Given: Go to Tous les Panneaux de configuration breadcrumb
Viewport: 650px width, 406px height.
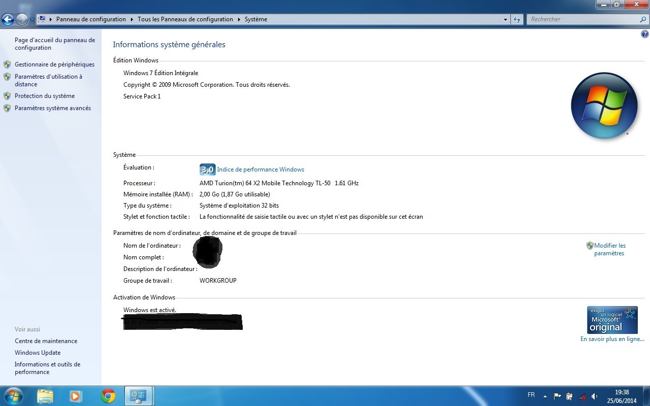Looking at the screenshot, I should coord(185,19).
